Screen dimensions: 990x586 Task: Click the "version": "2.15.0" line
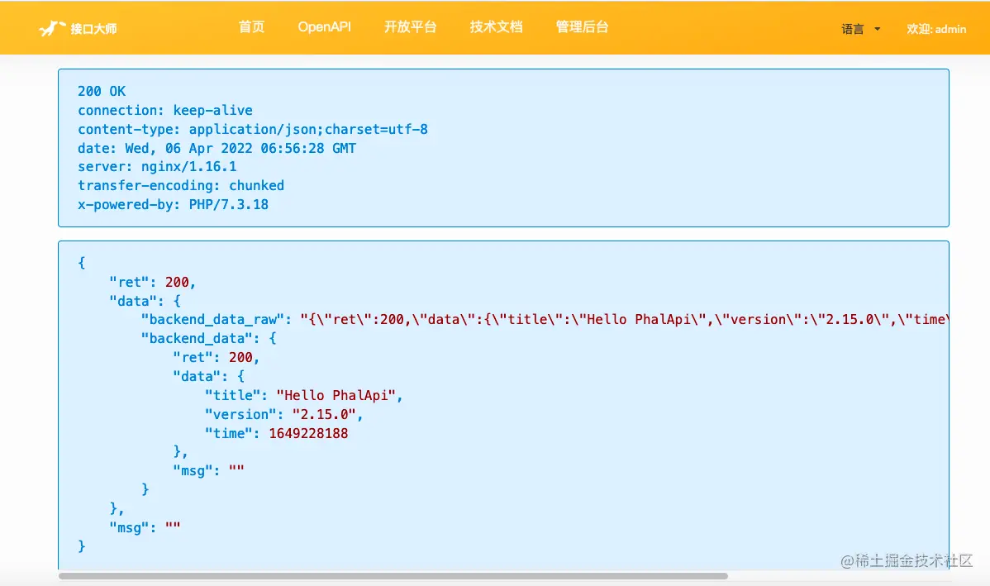pyautogui.click(x=283, y=414)
